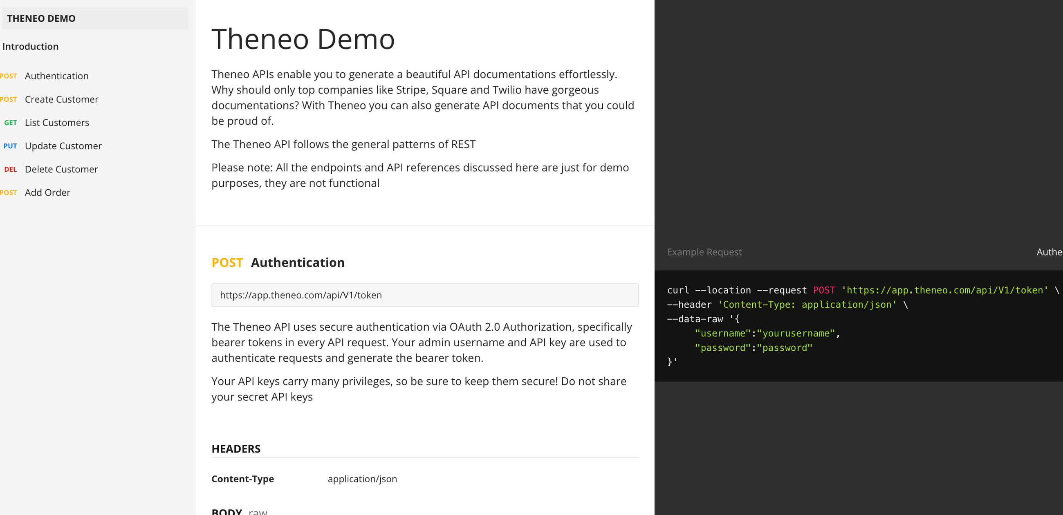Click the PUT badge beside Update Customer
The width and height of the screenshot is (1063, 515).
[x=10, y=146]
